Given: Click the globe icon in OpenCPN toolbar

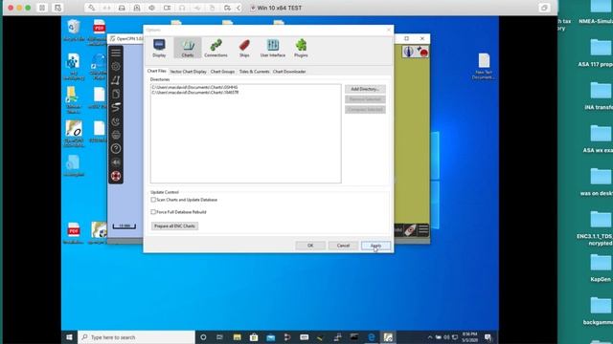Looking at the screenshot, I should [116, 135].
